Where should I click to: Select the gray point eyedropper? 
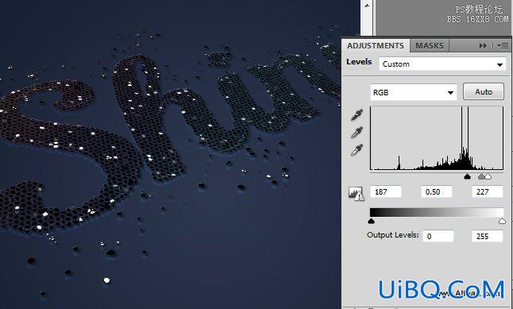[357, 132]
